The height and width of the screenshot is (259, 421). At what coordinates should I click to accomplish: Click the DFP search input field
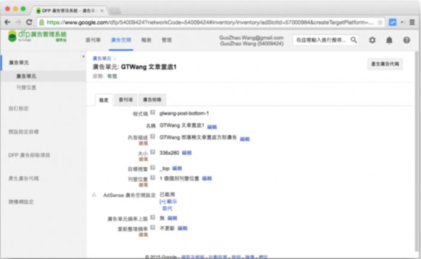pyautogui.click(x=320, y=40)
